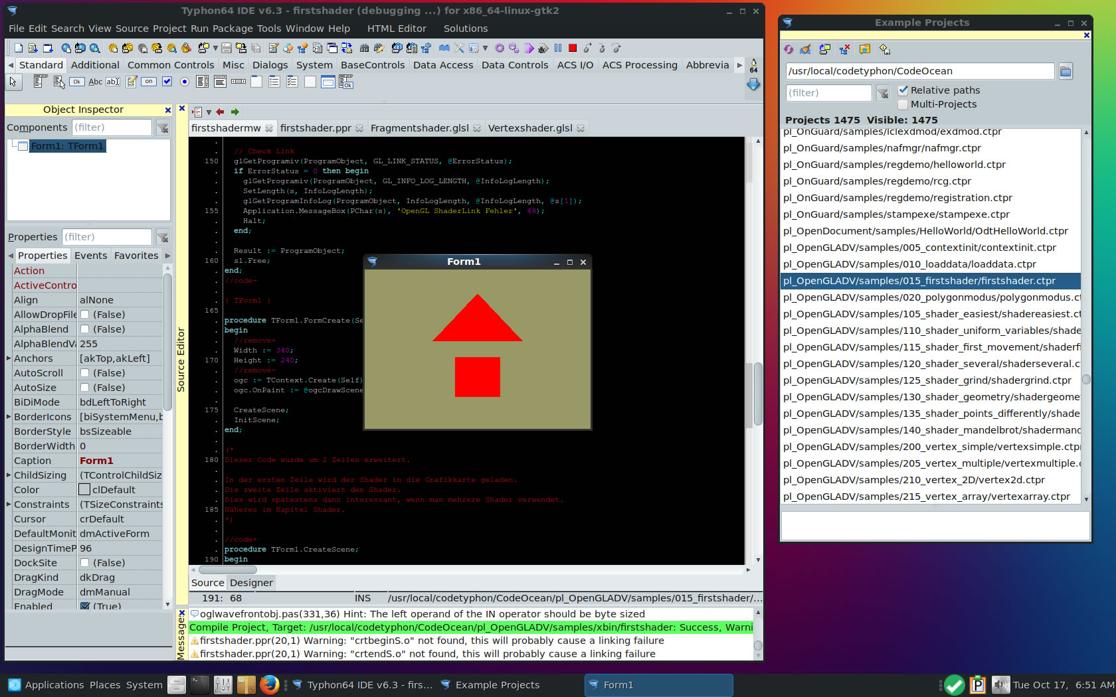Uncheck the Relative paths checkbox
The width and height of the screenshot is (1116, 697).
(x=903, y=90)
